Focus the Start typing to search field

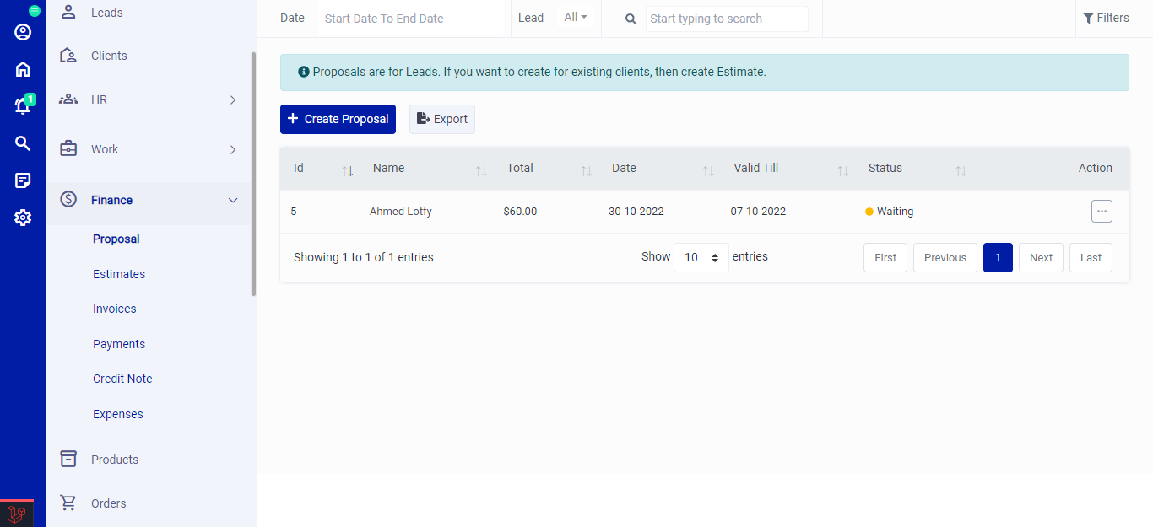[726, 19]
